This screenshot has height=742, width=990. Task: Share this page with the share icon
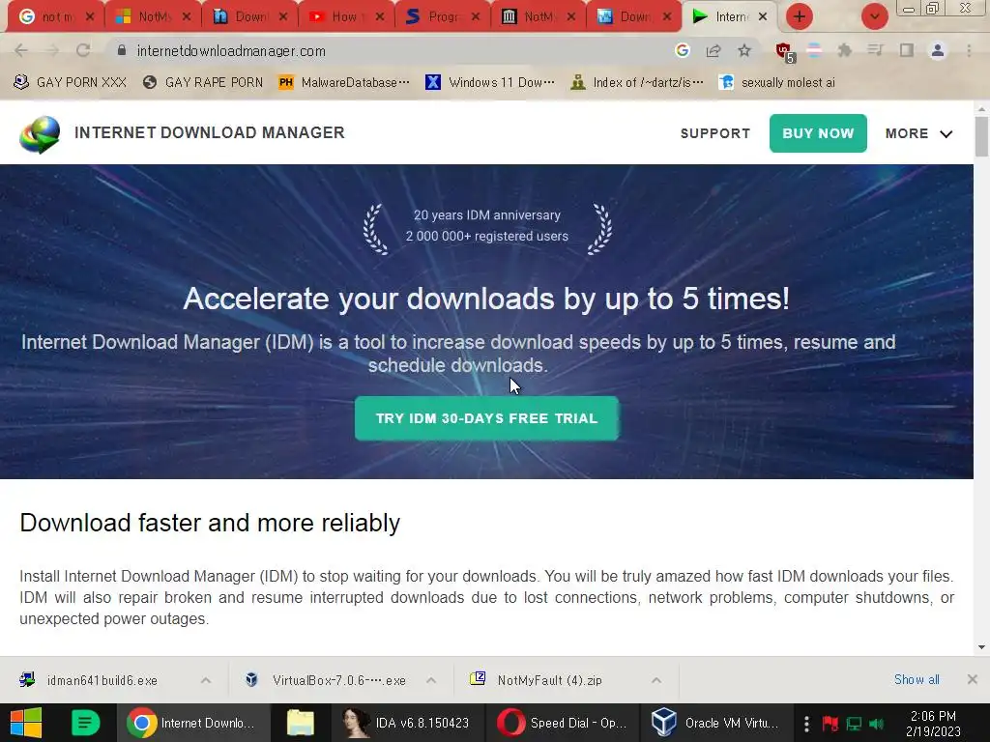[x=713, y=50]
